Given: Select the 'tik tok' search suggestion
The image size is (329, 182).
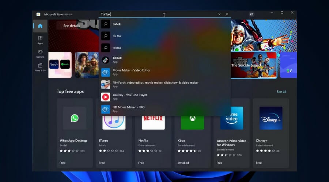Looking at the screenshot, I should pos(165,36).
